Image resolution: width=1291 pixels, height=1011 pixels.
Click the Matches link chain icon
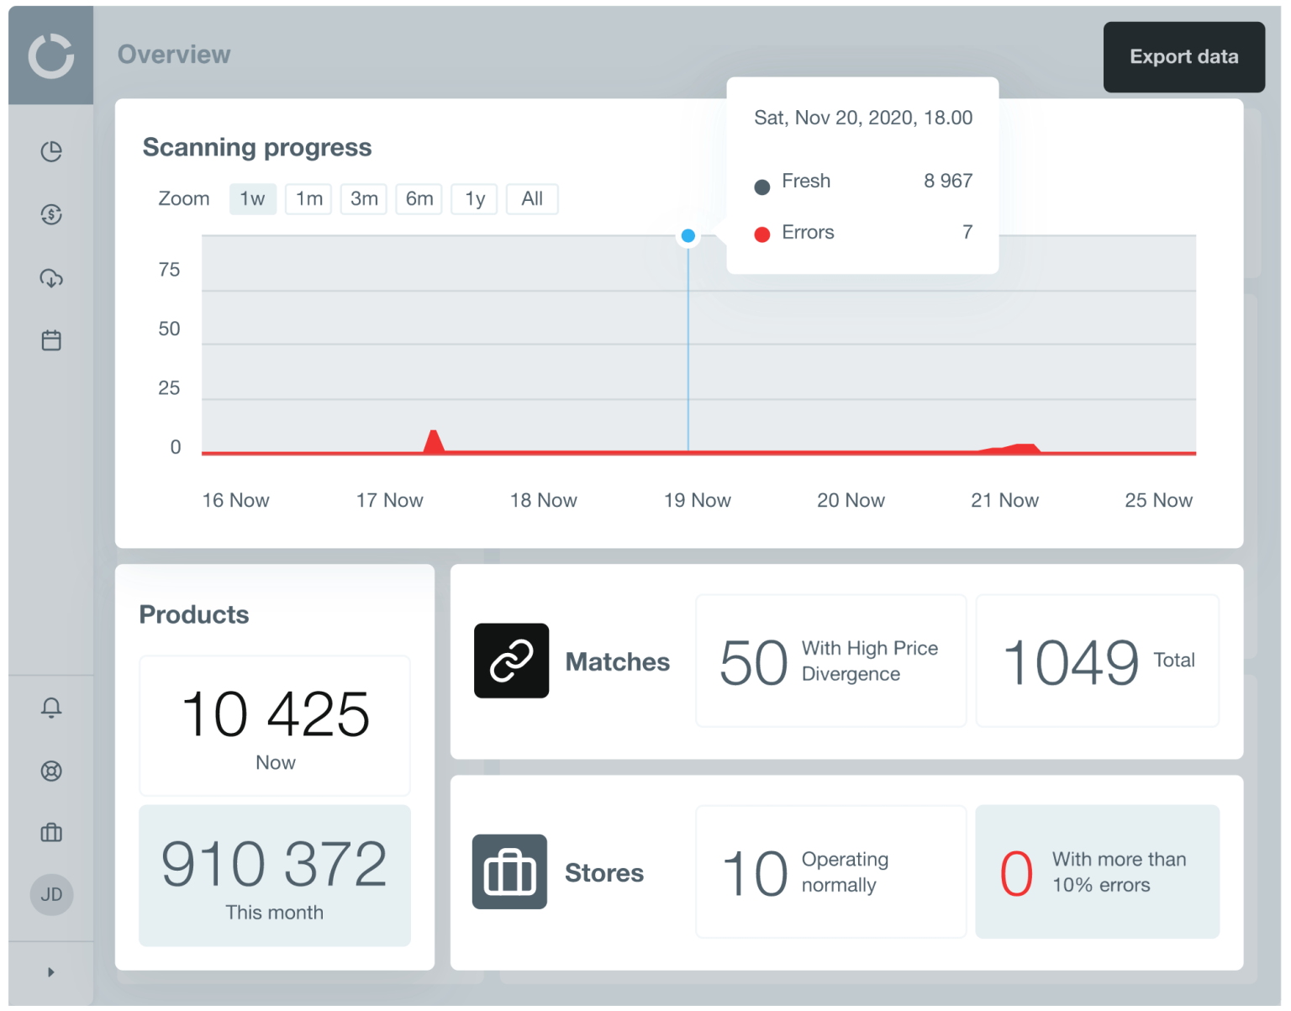click(511, 661)
